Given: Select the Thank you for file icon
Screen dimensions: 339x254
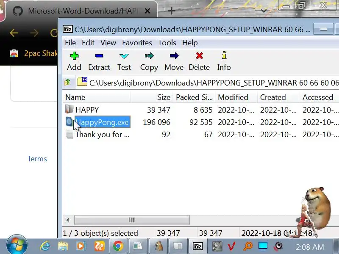Looking at the screenshot, I should click(x=69, y=134).
